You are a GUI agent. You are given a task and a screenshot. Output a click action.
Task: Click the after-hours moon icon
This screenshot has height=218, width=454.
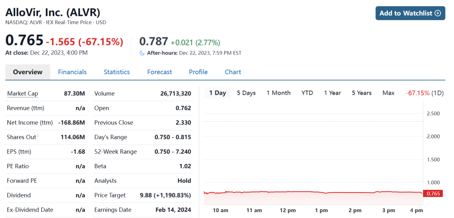(142, 53)
